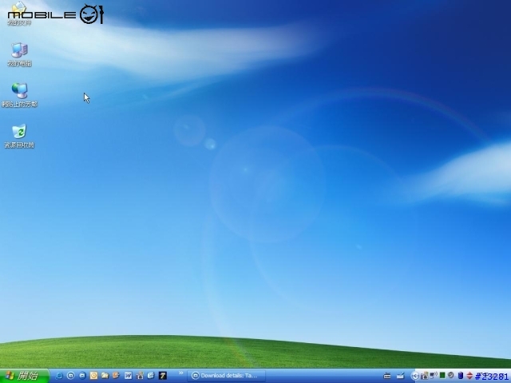The width and height of the screenshot is (511, 383).
Task: Click the orange square quick launch icon
Action: click(93, 376)
